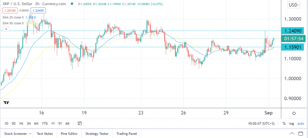This screenshot has height=138, width=308.
Task: Click the market status dot indicator
Action: [x=72, y=4]
